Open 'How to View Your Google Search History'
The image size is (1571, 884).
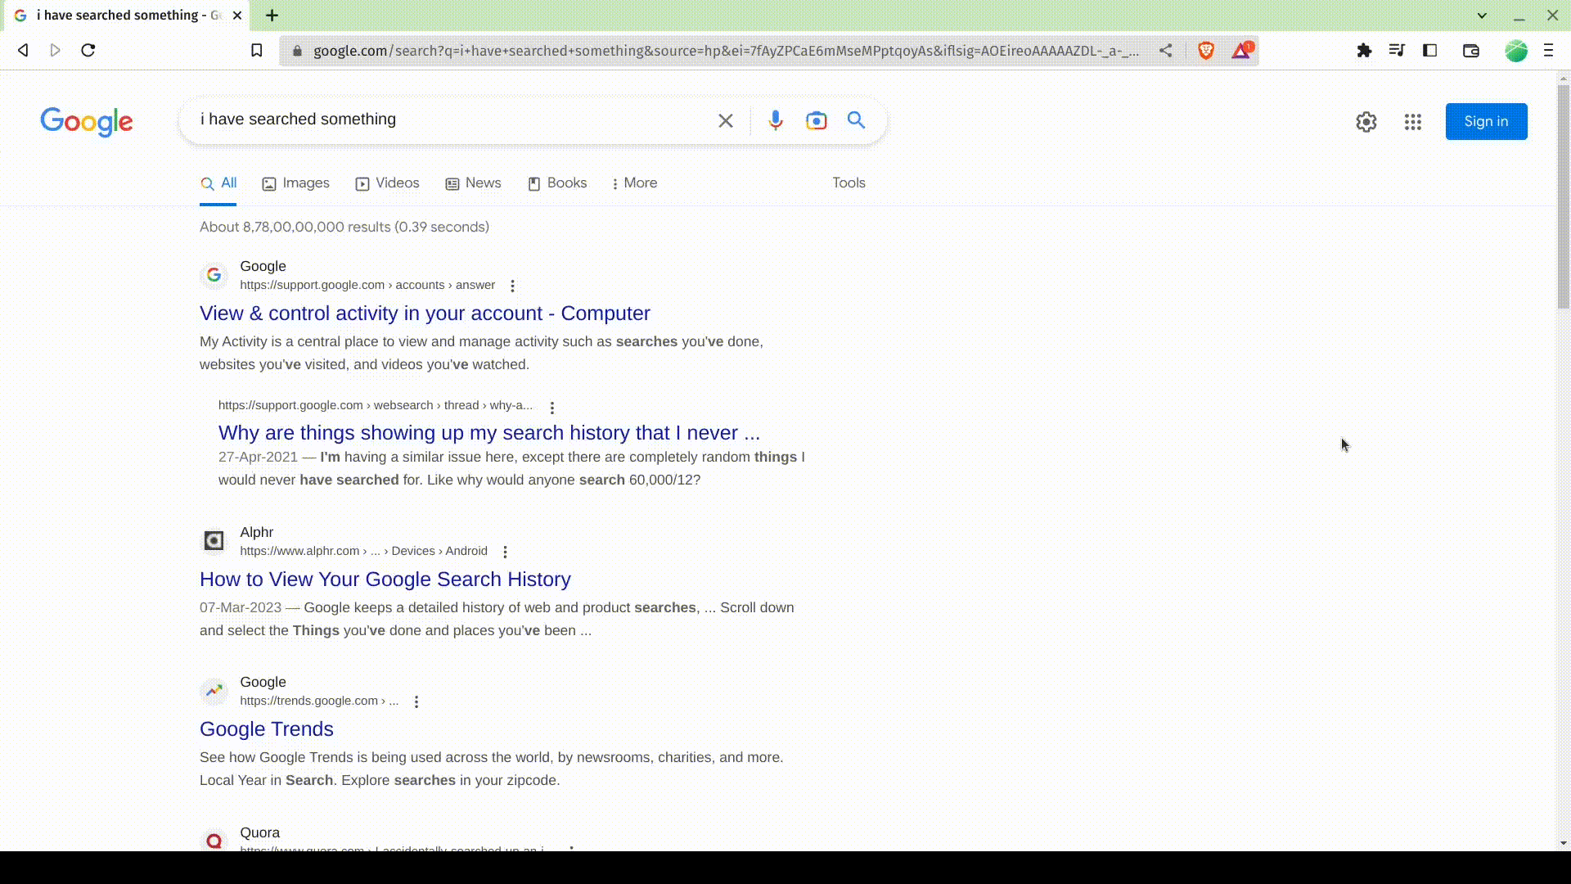tap(385, 580)
